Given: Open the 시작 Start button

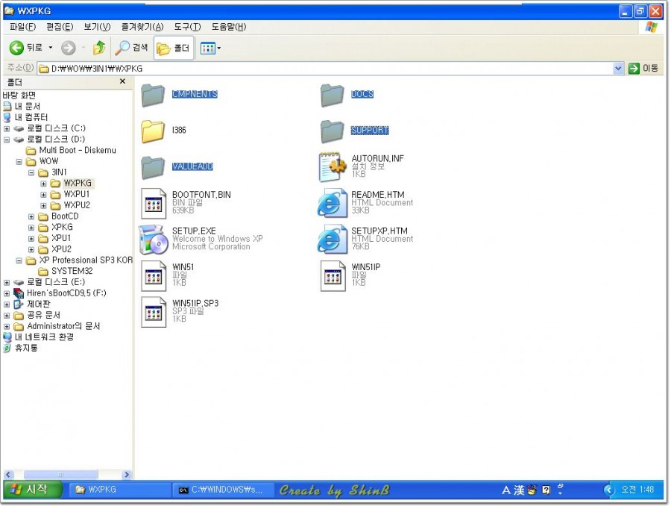Looking at the screenshot, I should [x=33, y=490].
